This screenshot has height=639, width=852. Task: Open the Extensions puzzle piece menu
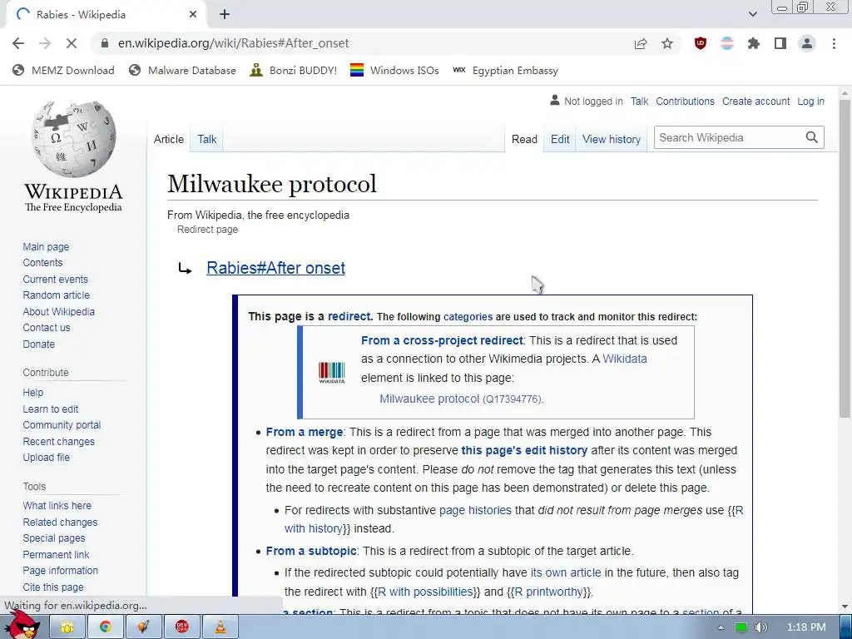click(x=754, y=43)
